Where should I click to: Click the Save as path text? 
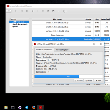71,63
